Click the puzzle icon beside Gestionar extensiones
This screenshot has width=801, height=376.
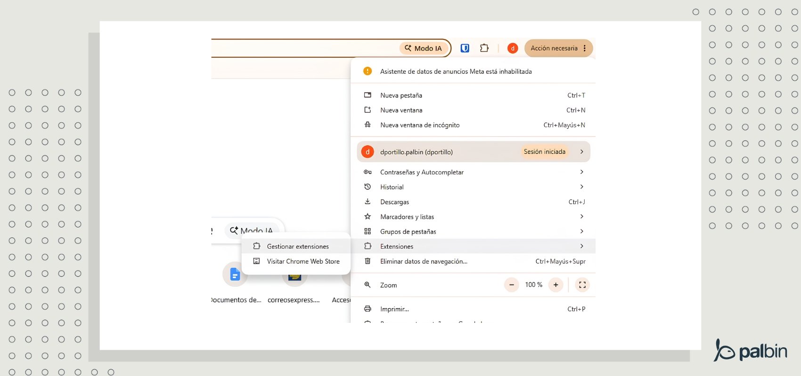(x=256, y=246)
